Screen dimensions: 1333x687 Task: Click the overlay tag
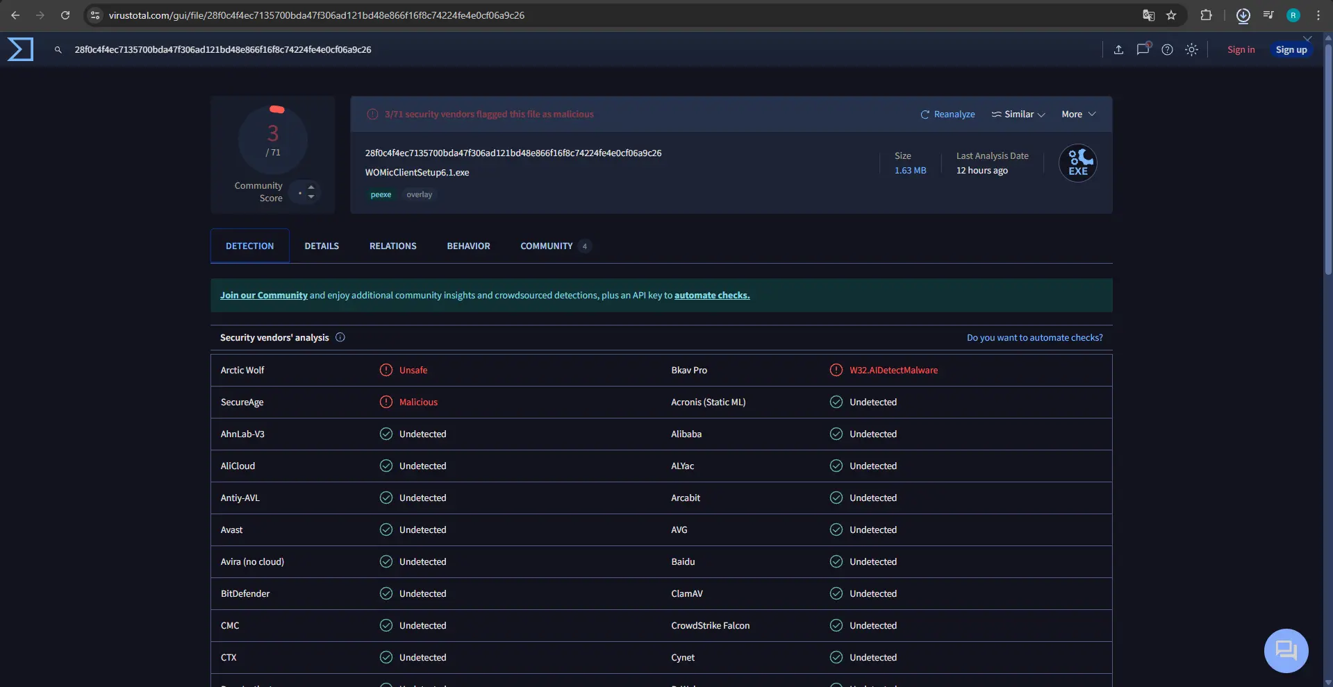pyautogui.click(x=419, y=194)
